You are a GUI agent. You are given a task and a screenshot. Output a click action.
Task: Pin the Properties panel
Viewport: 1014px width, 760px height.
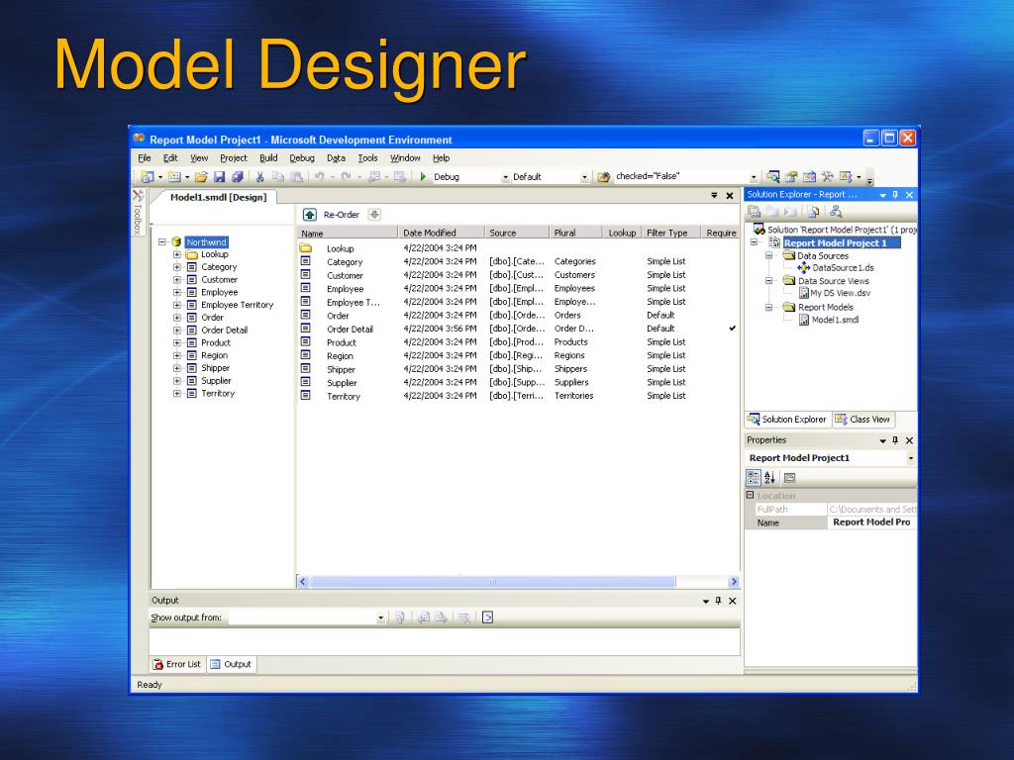pos(895,440)
